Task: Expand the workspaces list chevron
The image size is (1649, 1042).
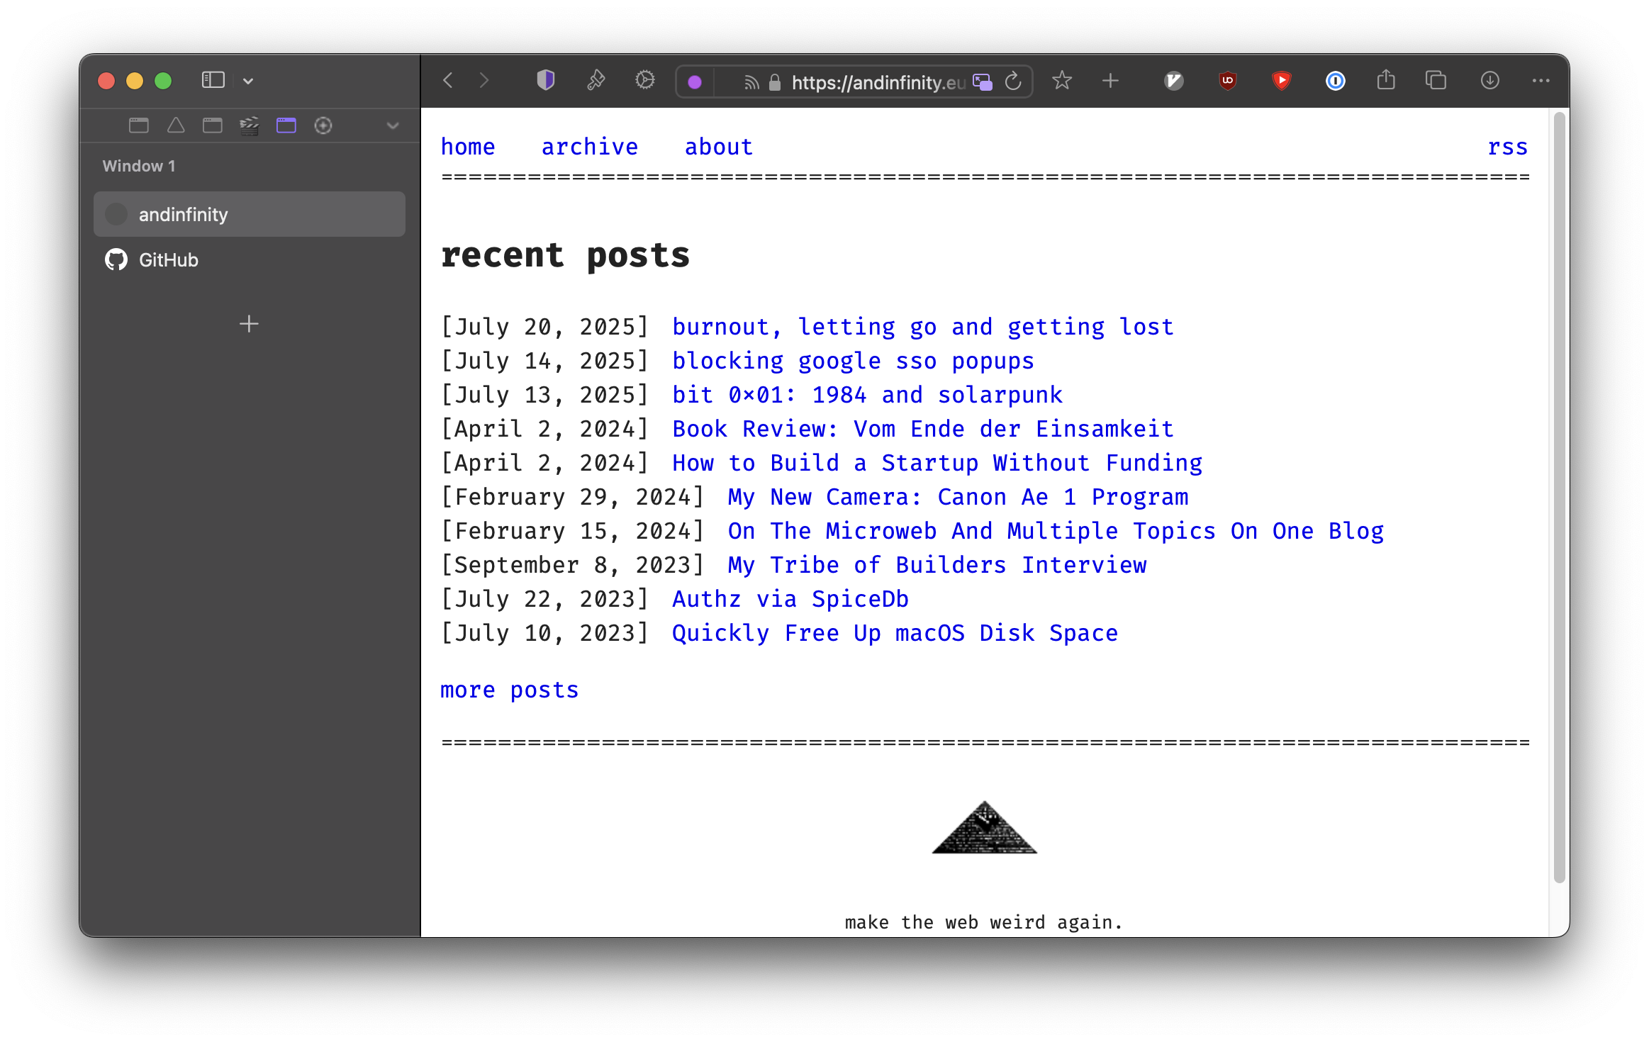Action: [x=393, y=125]
